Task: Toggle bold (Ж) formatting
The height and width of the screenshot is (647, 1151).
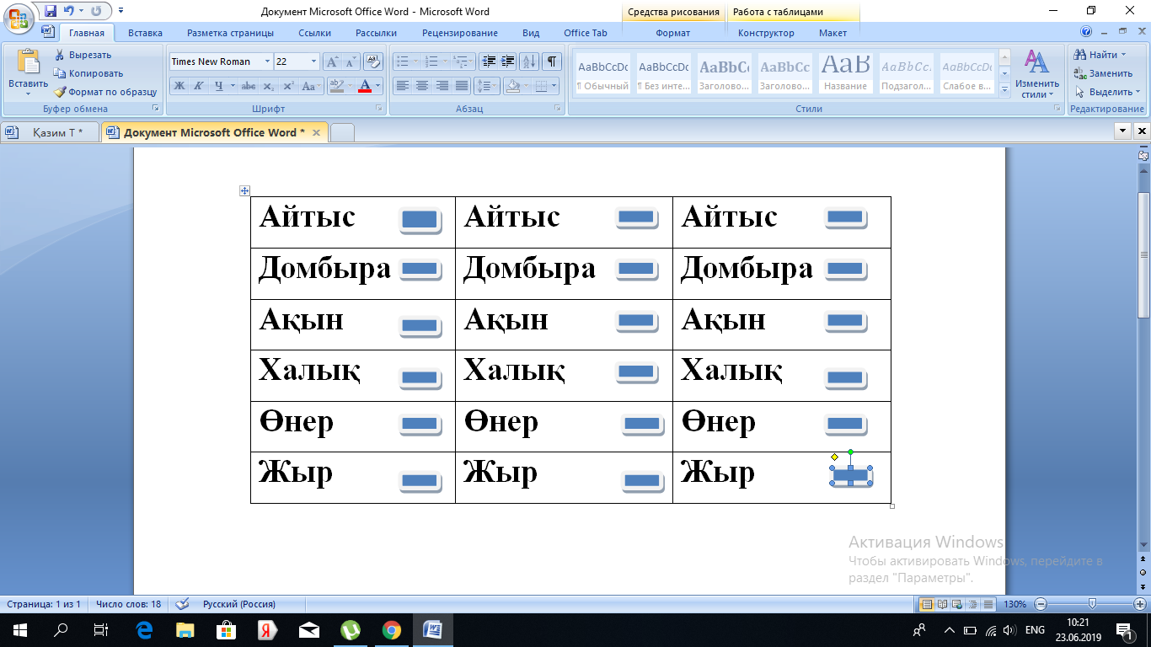Action: coord(179,86)
